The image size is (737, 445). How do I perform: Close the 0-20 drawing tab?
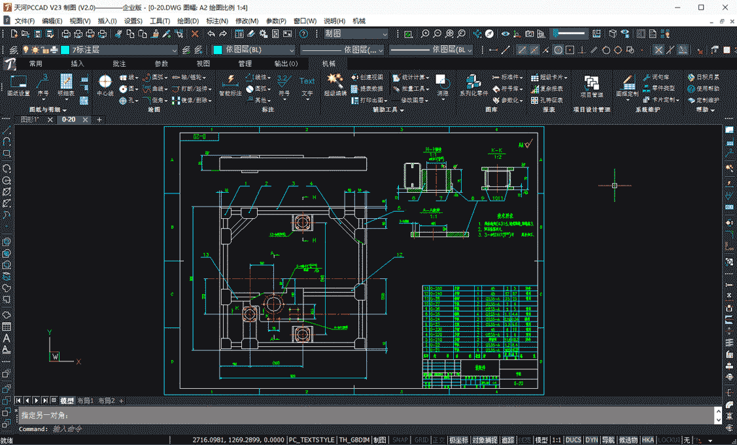[85, 120]
